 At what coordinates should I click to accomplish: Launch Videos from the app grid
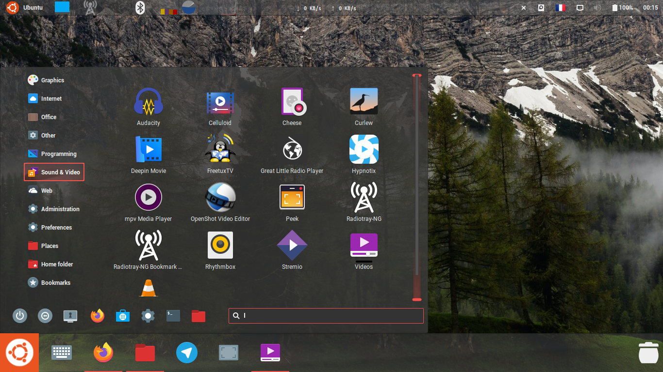tap(364, 251)
